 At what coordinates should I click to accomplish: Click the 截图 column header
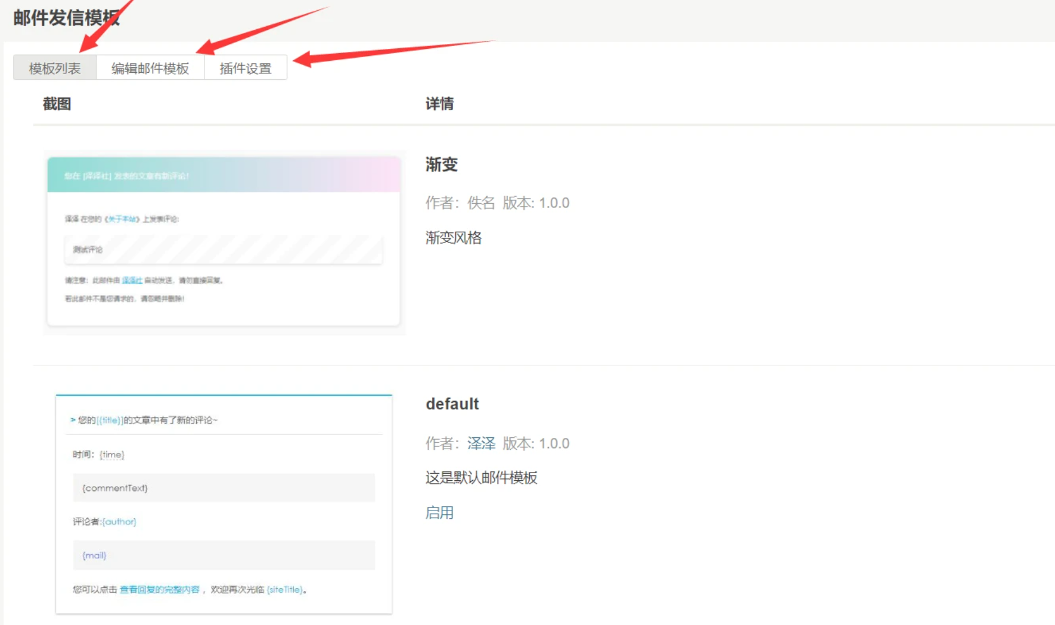coord(57,104)
